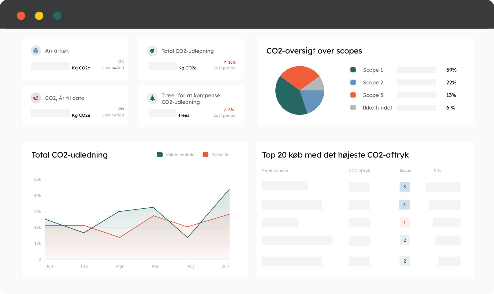Click Last period under the 16% change
The image size is (494, 294).
point(225,68)
